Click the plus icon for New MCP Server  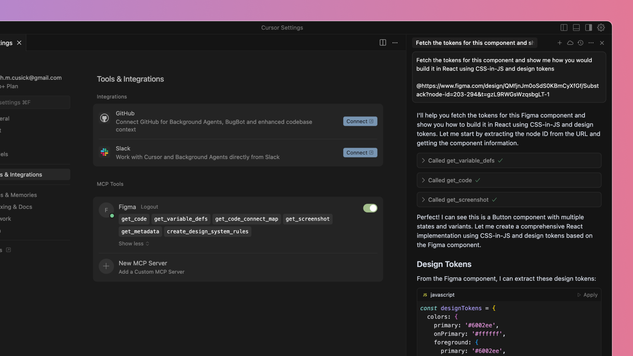106,266
